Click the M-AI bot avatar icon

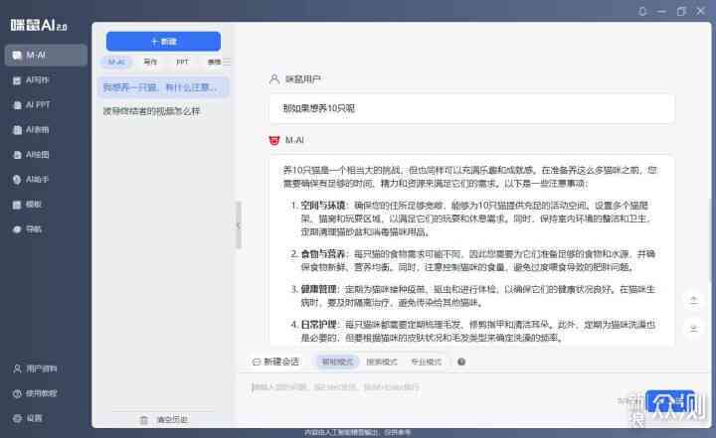[274, 140]
